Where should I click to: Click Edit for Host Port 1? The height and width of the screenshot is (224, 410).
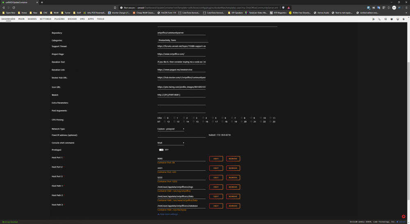[216, 159]
